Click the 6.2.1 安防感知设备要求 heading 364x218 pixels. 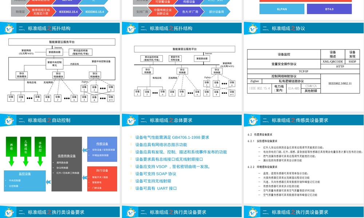coord(262,141)
